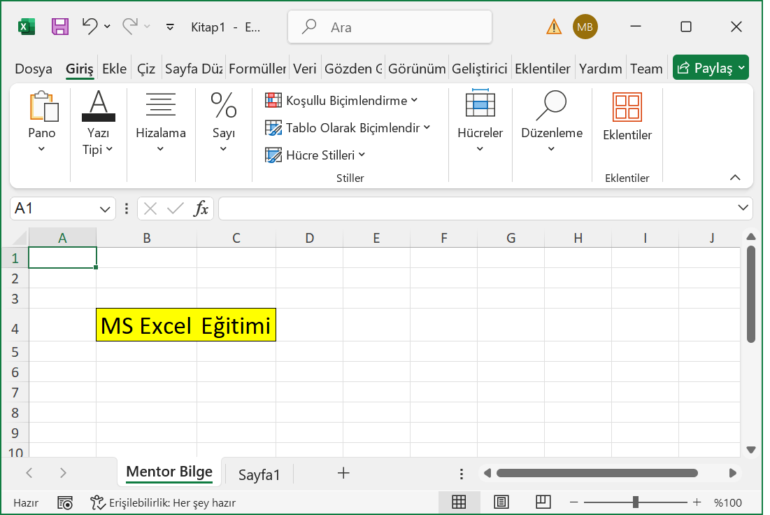Open Koşullu Biçimlendirme dropdown

click(342, 100)
